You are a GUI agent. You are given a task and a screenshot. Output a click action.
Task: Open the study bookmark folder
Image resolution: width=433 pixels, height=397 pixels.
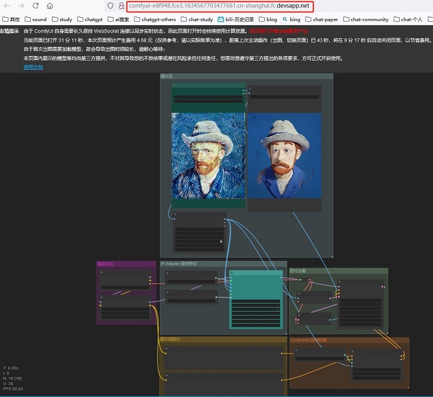[62, 19]
